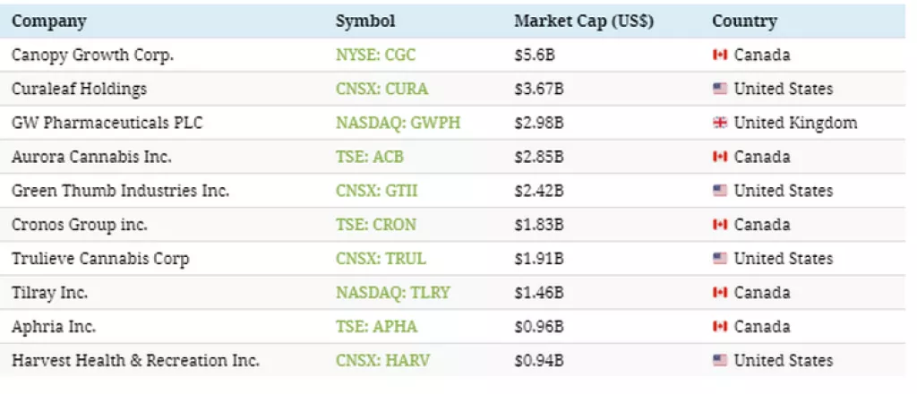Click the US flag in Green Thumb row
The width and height of the screenshot is (917, 394).
[718, 191]
